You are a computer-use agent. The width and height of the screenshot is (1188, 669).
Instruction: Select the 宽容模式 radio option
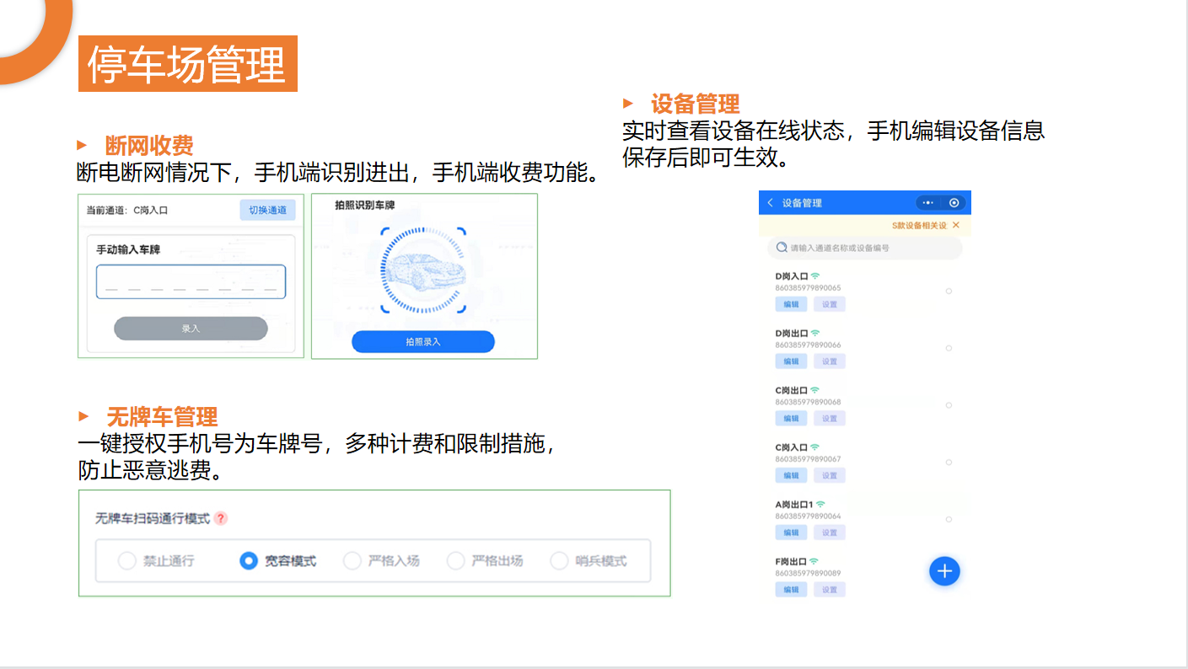click(248, 561)
